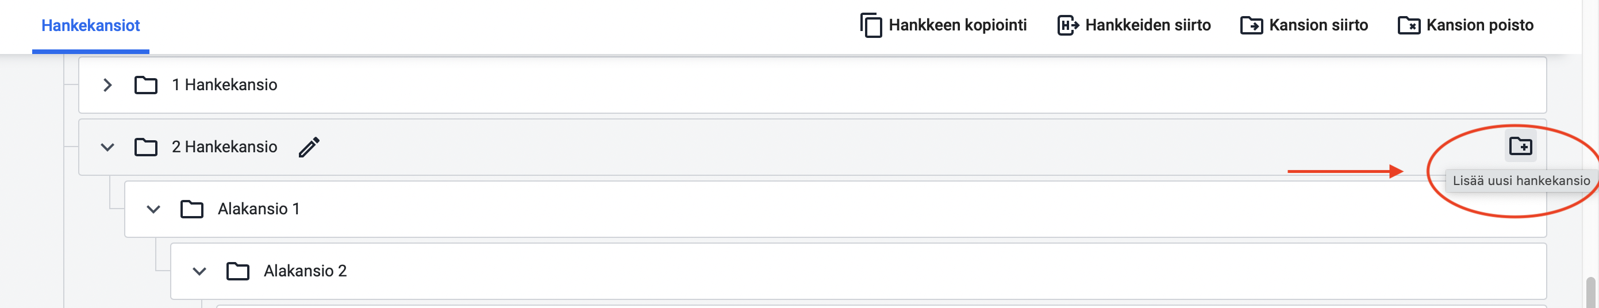This screenshot has width=1599, height=308.
Task: Expand the 1 Hankekansio folder
Action: (x=107, y=85)
